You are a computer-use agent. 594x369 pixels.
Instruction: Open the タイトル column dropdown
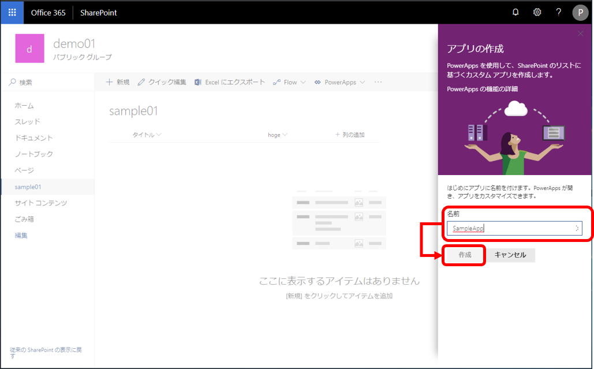click(x=145, y=135)
